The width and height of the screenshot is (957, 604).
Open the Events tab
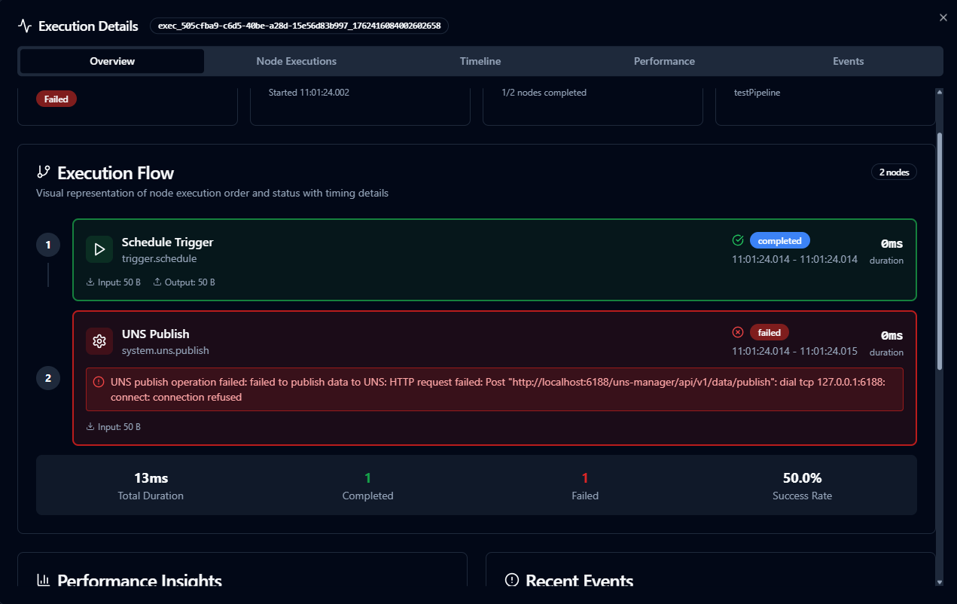tap(848, 61)
